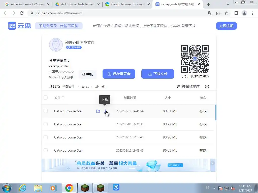Screen dimensions: 258x193
Task: Click the 123 cloud disk logo
Action: click(19, 26)
